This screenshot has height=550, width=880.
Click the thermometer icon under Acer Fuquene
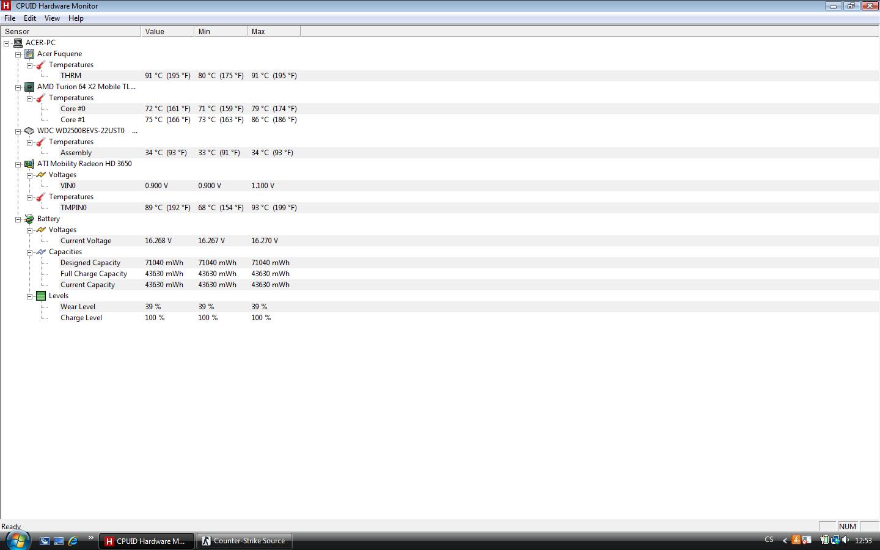[41, 65]
